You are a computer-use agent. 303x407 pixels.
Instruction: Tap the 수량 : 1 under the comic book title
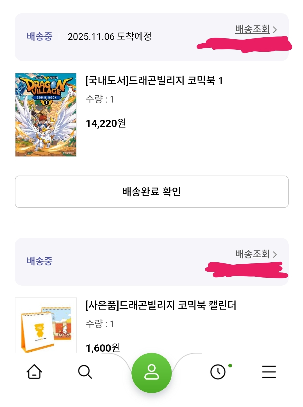click(100, 99)
